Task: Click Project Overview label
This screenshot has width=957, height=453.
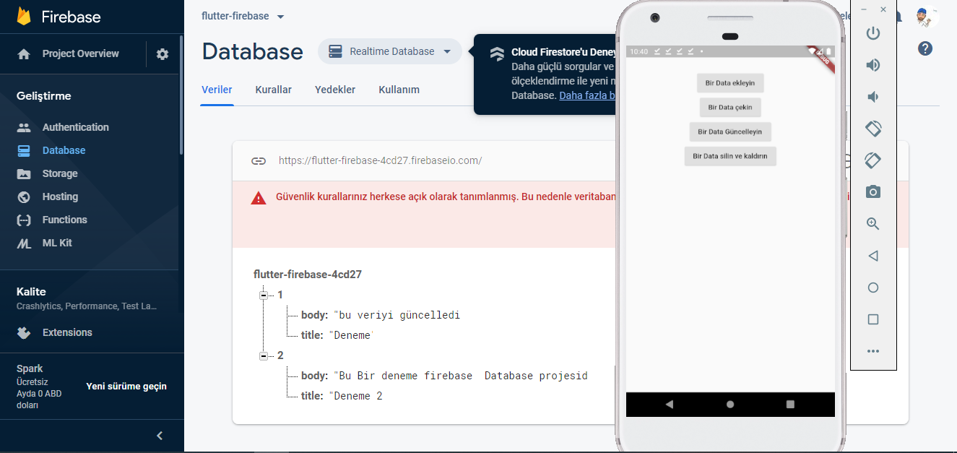Action: (x=81, y=53)
